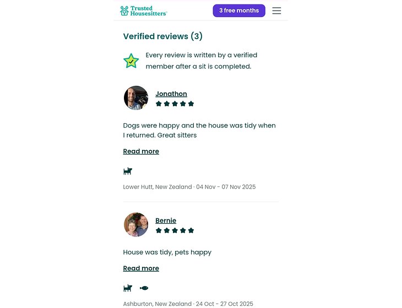Screen dimensions: 402x308
Task: Click Jonathon's five-star rating
Action: point(175,103)
